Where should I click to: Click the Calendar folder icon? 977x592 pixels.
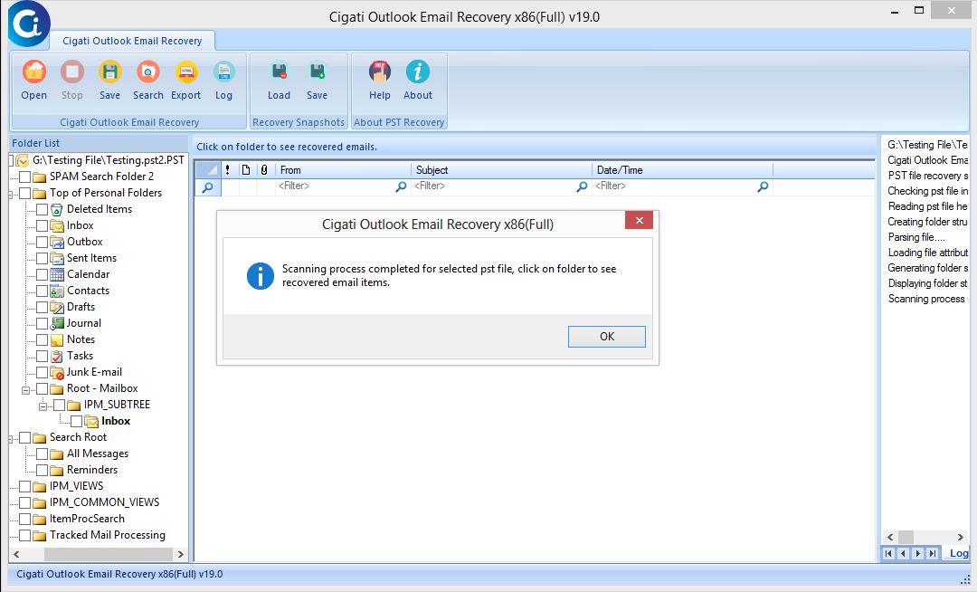coord(57,274)
